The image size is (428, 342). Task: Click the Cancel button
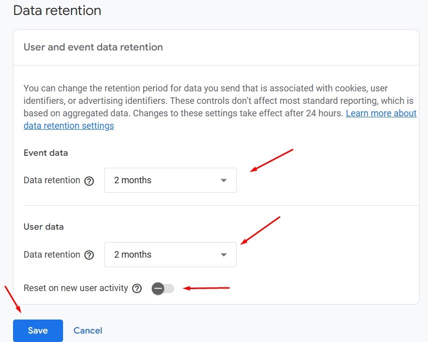click(x=88, y=330)
